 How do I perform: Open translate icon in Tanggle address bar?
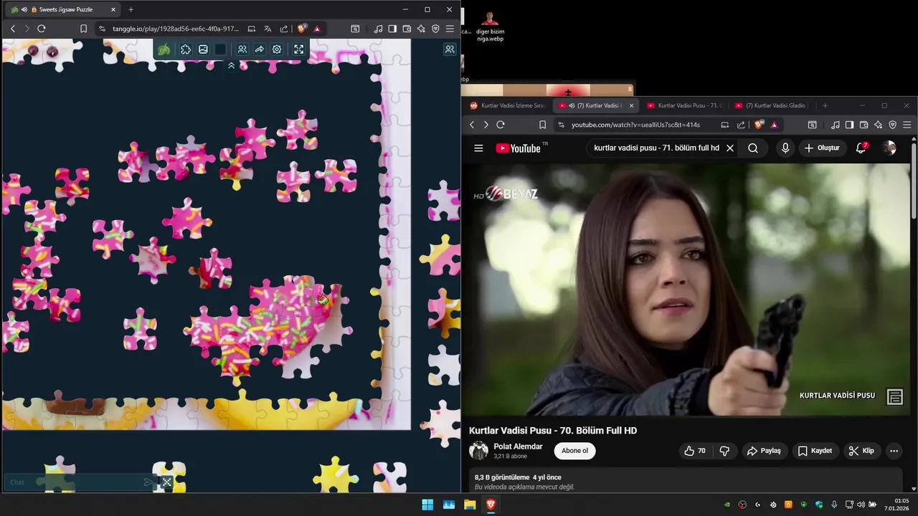[x=268, y=29]
